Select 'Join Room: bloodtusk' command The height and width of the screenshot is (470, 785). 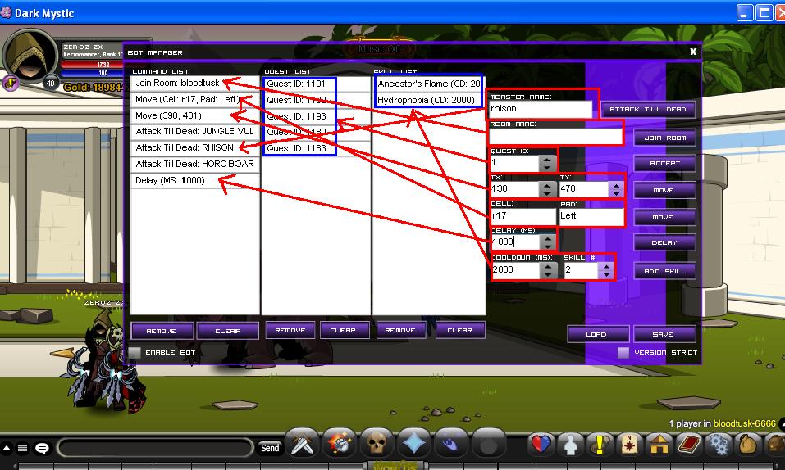point(194,83)
